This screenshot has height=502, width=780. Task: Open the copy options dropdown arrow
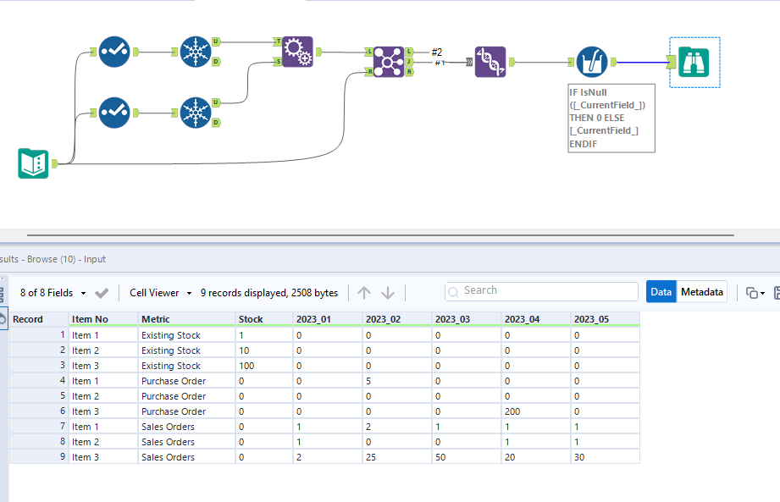point(765,290)
